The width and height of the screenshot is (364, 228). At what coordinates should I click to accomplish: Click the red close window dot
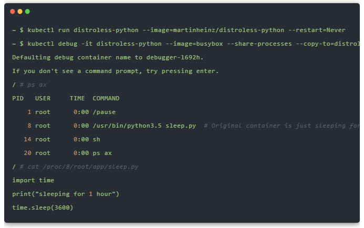point(13,11)
